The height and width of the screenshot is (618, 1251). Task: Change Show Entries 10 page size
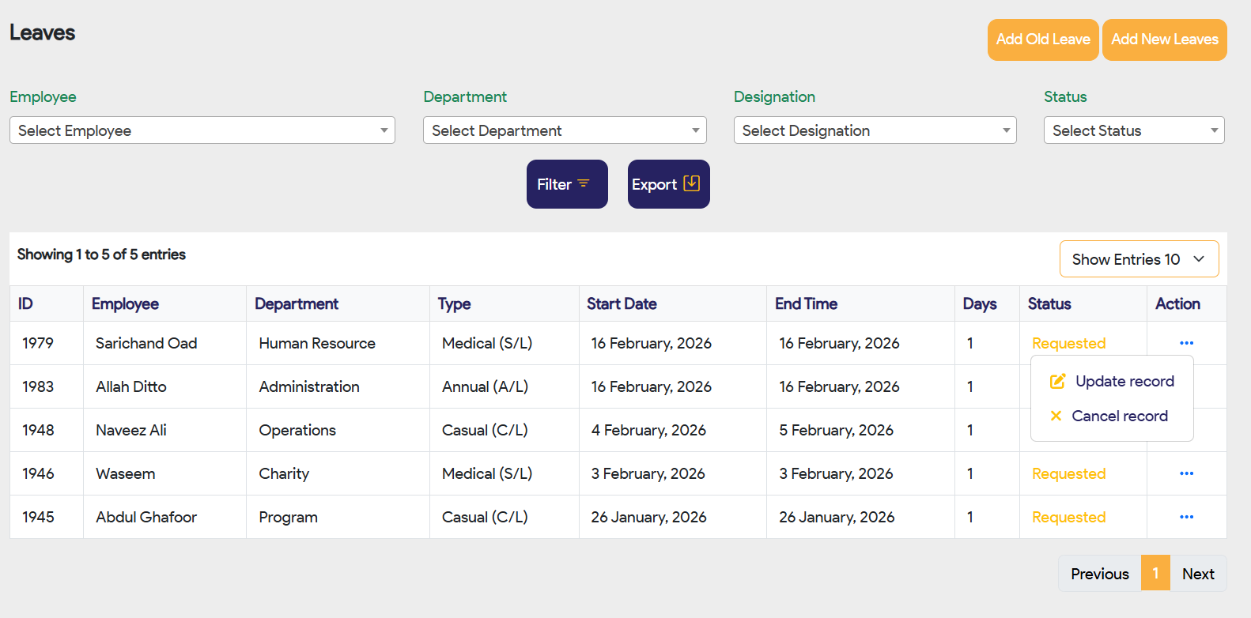1139,259
